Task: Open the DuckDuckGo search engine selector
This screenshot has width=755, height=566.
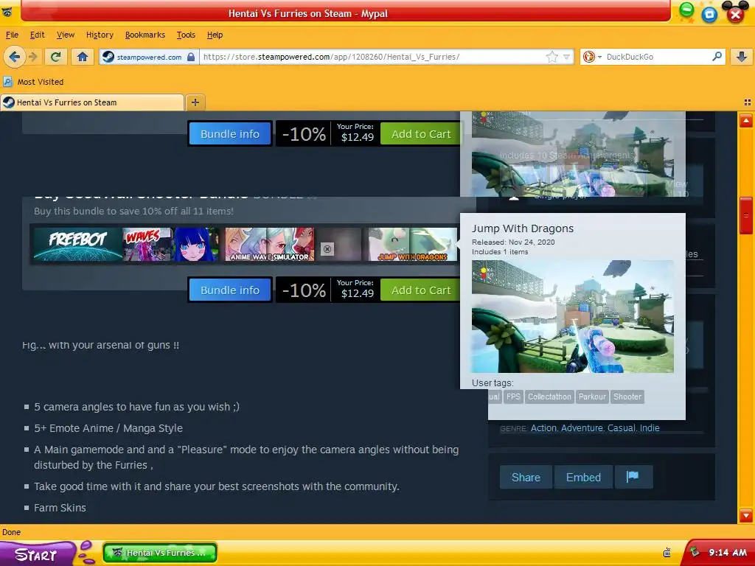Action: [x=592, y=57]
